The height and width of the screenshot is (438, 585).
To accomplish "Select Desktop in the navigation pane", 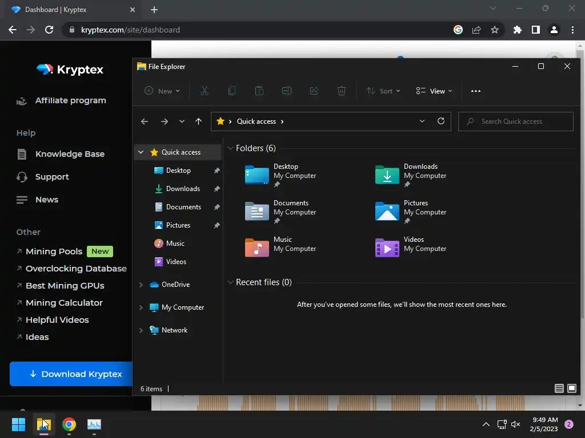I will [178, 170].
